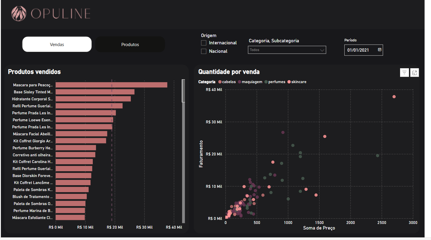Switch to the Vendas tab
The width and height of the screenshot is (431, 240).
(x=57, y=44)
